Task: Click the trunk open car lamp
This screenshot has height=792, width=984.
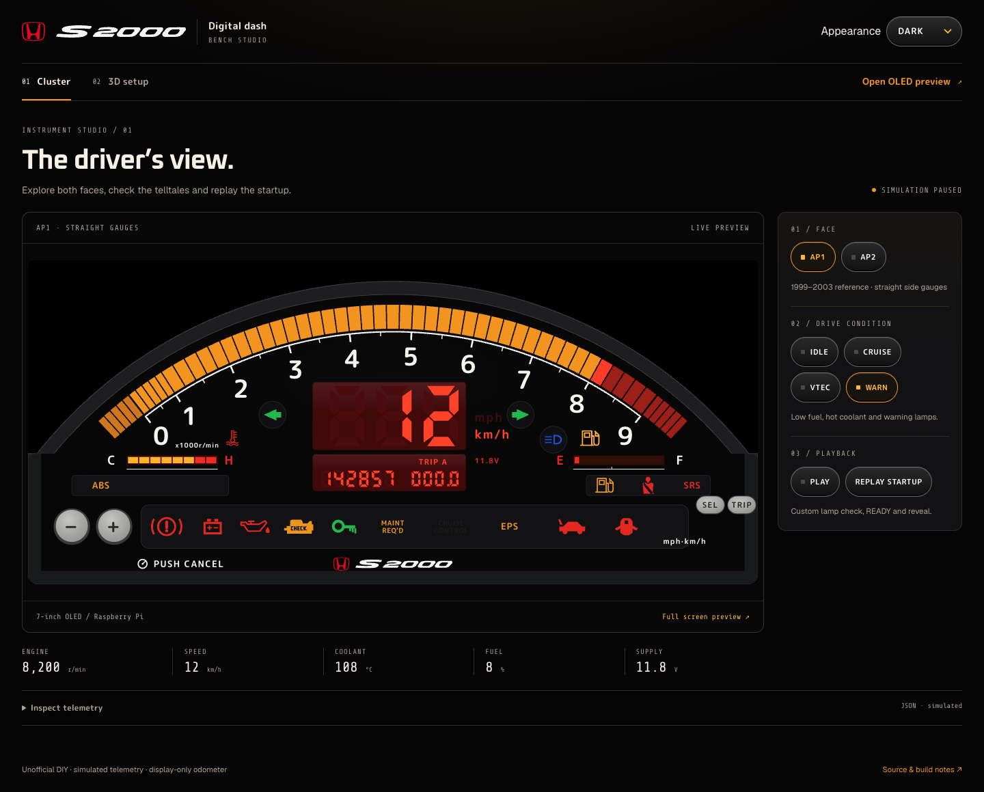Action: coord(572,526)
